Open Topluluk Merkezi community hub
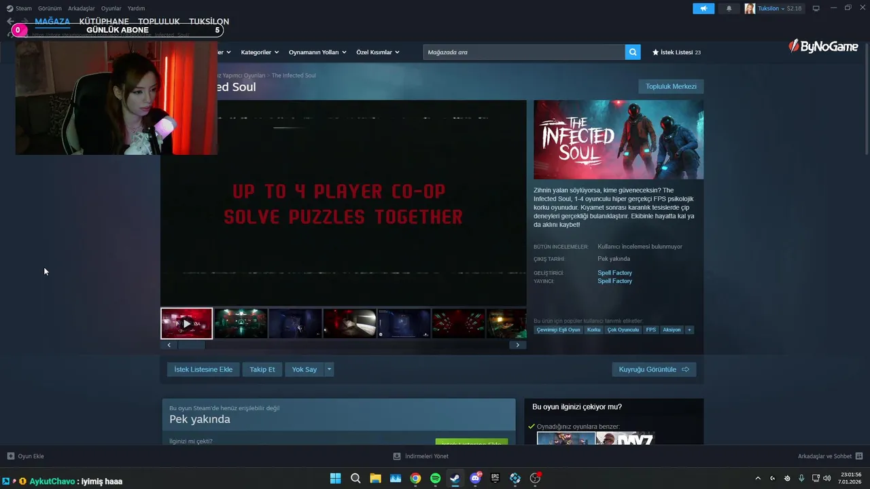This screenshot has width=870, height=489. (671, 86)
